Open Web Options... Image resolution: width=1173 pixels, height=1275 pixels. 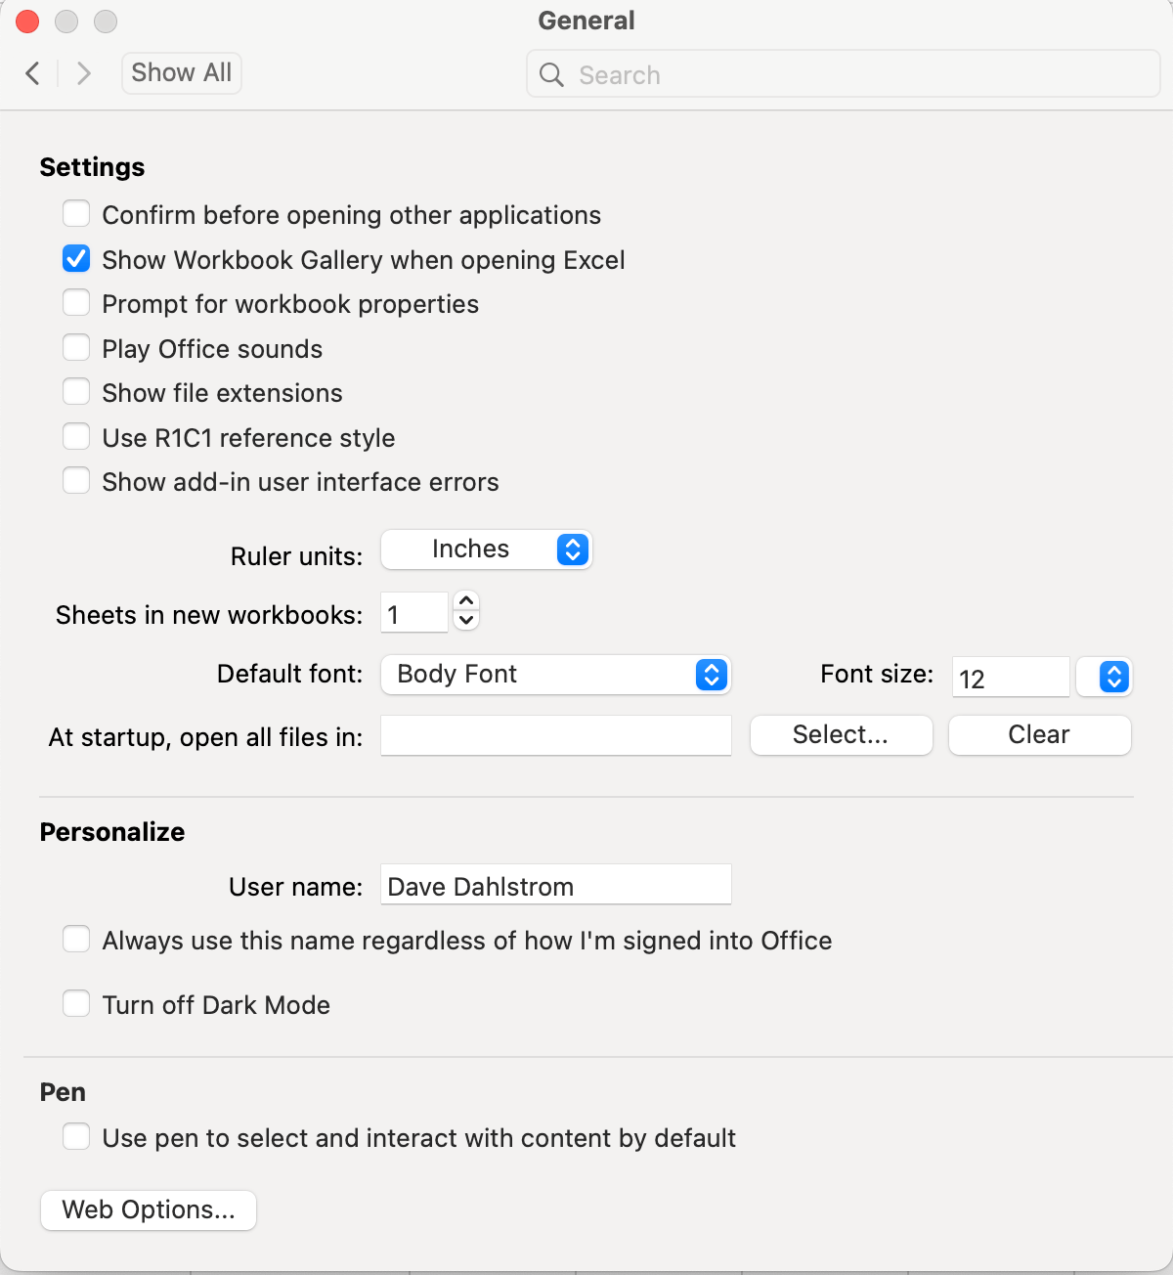(149, 1210)
